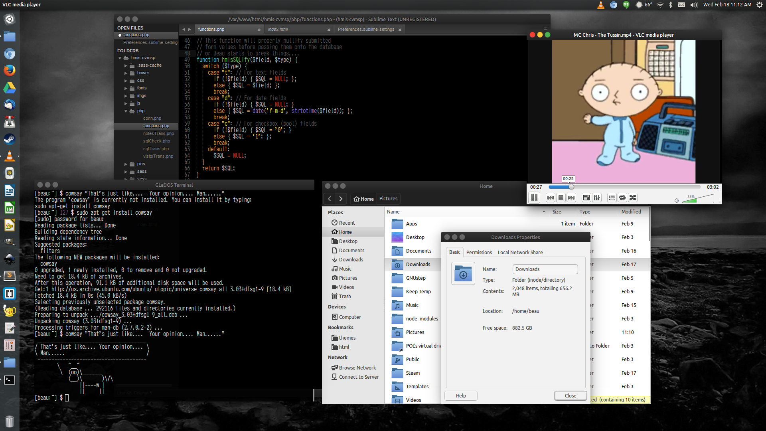Launch Firefox from the dock
This screenshot has width=766, height=431.
(x=10, y=71)
